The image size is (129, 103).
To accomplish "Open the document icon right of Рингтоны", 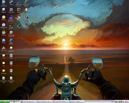I will pos(11,72).
